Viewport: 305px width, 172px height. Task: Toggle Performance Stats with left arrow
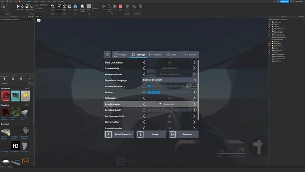click(144, 116)
